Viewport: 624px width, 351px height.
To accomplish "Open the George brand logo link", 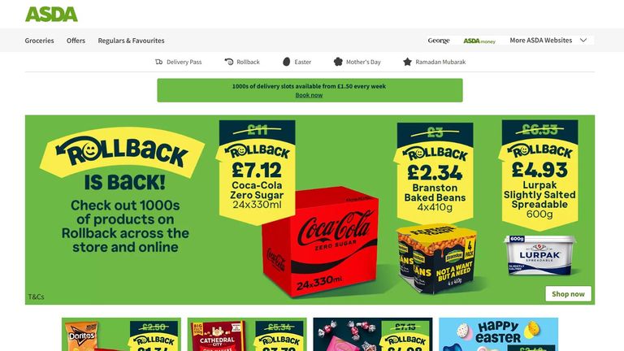I will (439, 40).
